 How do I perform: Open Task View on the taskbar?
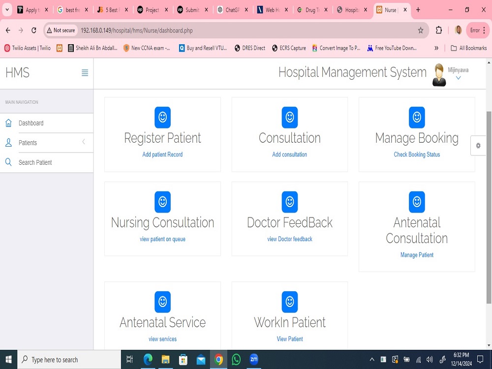pos(129,360)
